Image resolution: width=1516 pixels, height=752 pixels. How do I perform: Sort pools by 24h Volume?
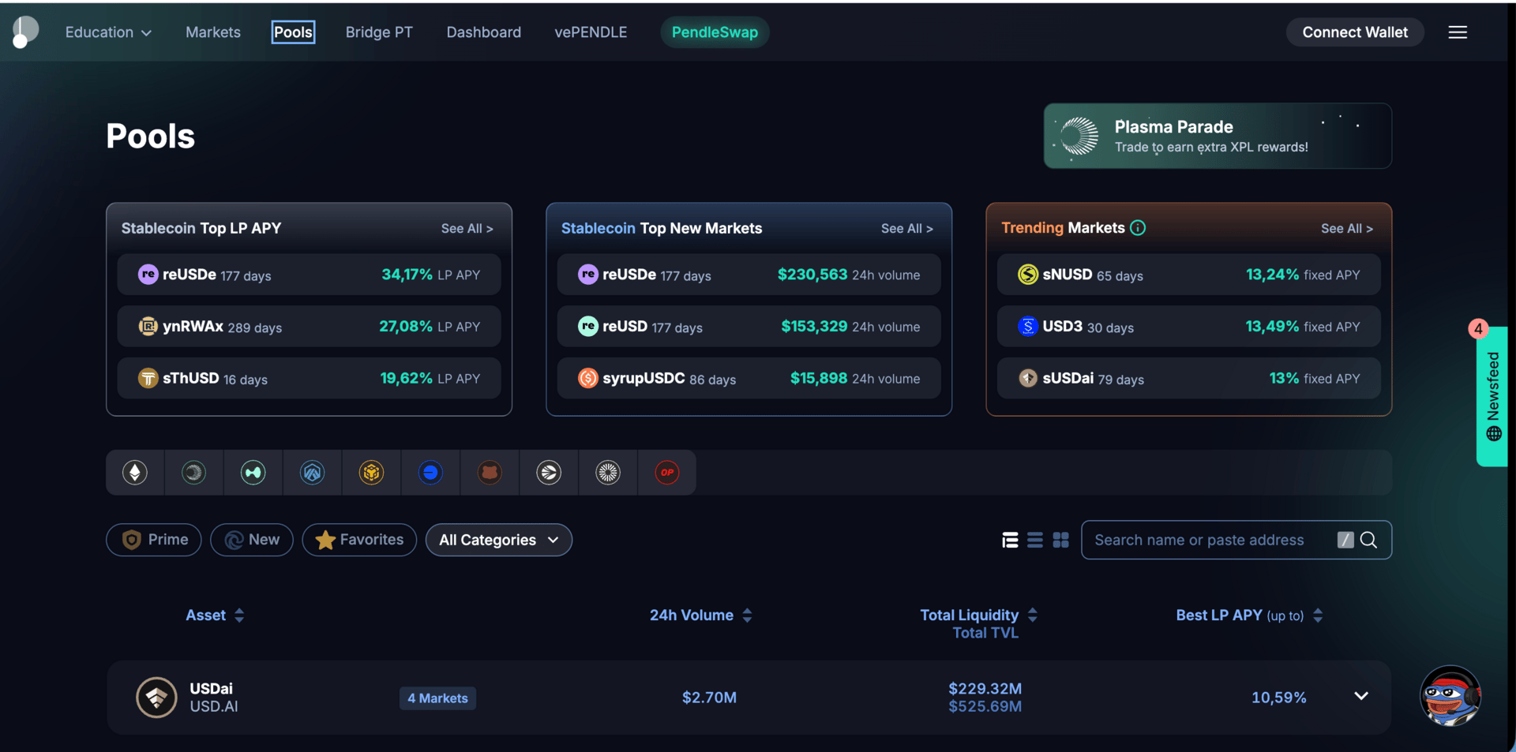[x=700, y=615]
